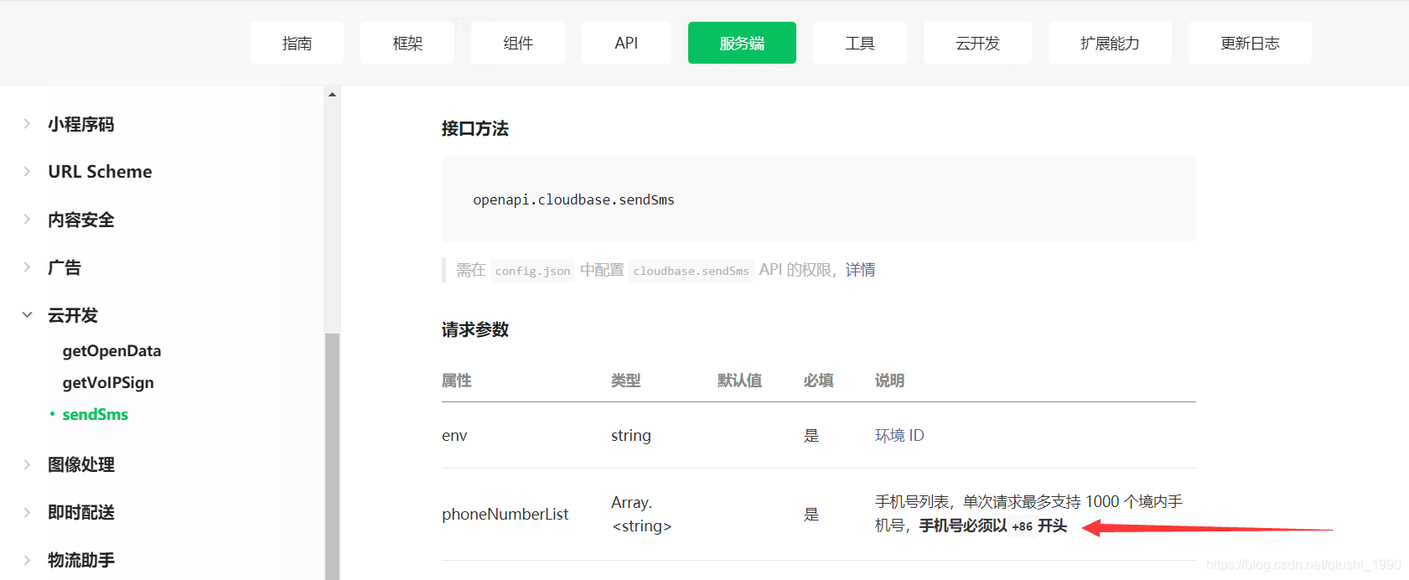Screen dimensions: 1409x580
Task: Expand the 小程序码 chevron in sidebar
Action: [27, 124]
